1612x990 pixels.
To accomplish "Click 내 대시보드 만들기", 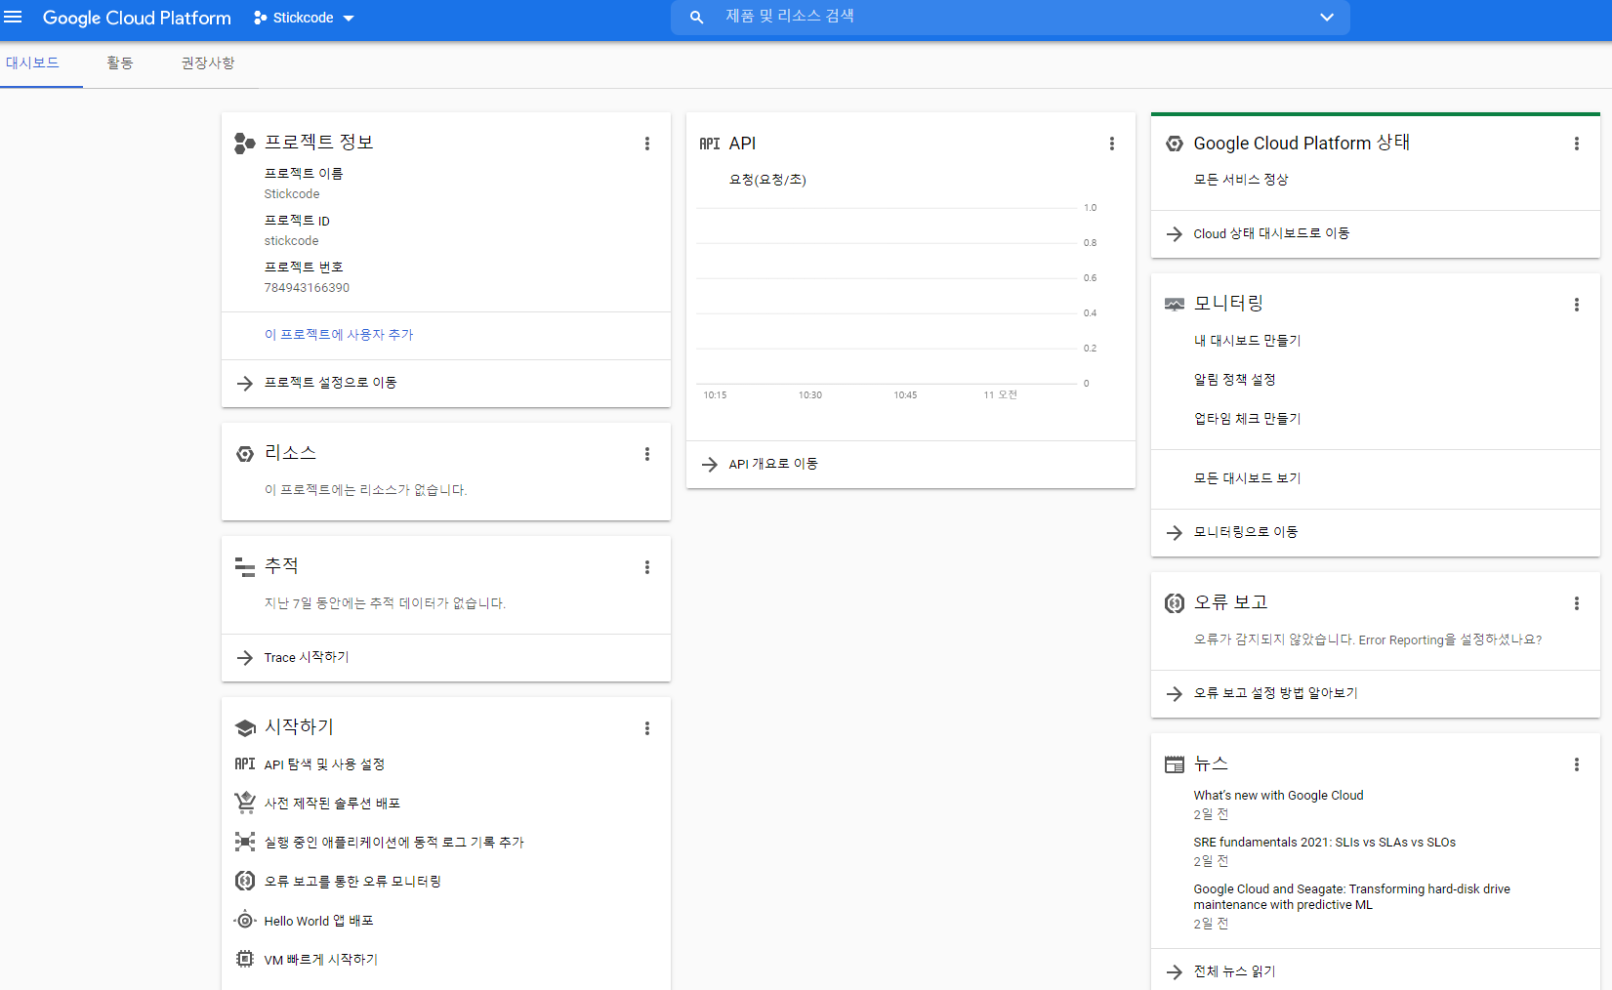I will 1248,341.
